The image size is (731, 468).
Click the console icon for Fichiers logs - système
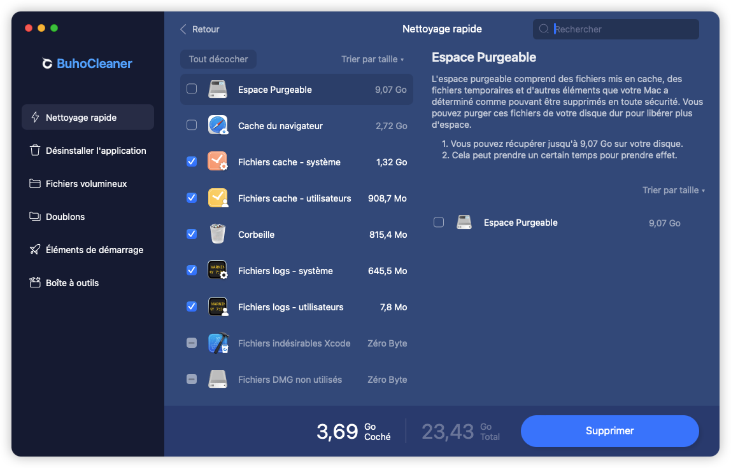(x=218, y=270)
